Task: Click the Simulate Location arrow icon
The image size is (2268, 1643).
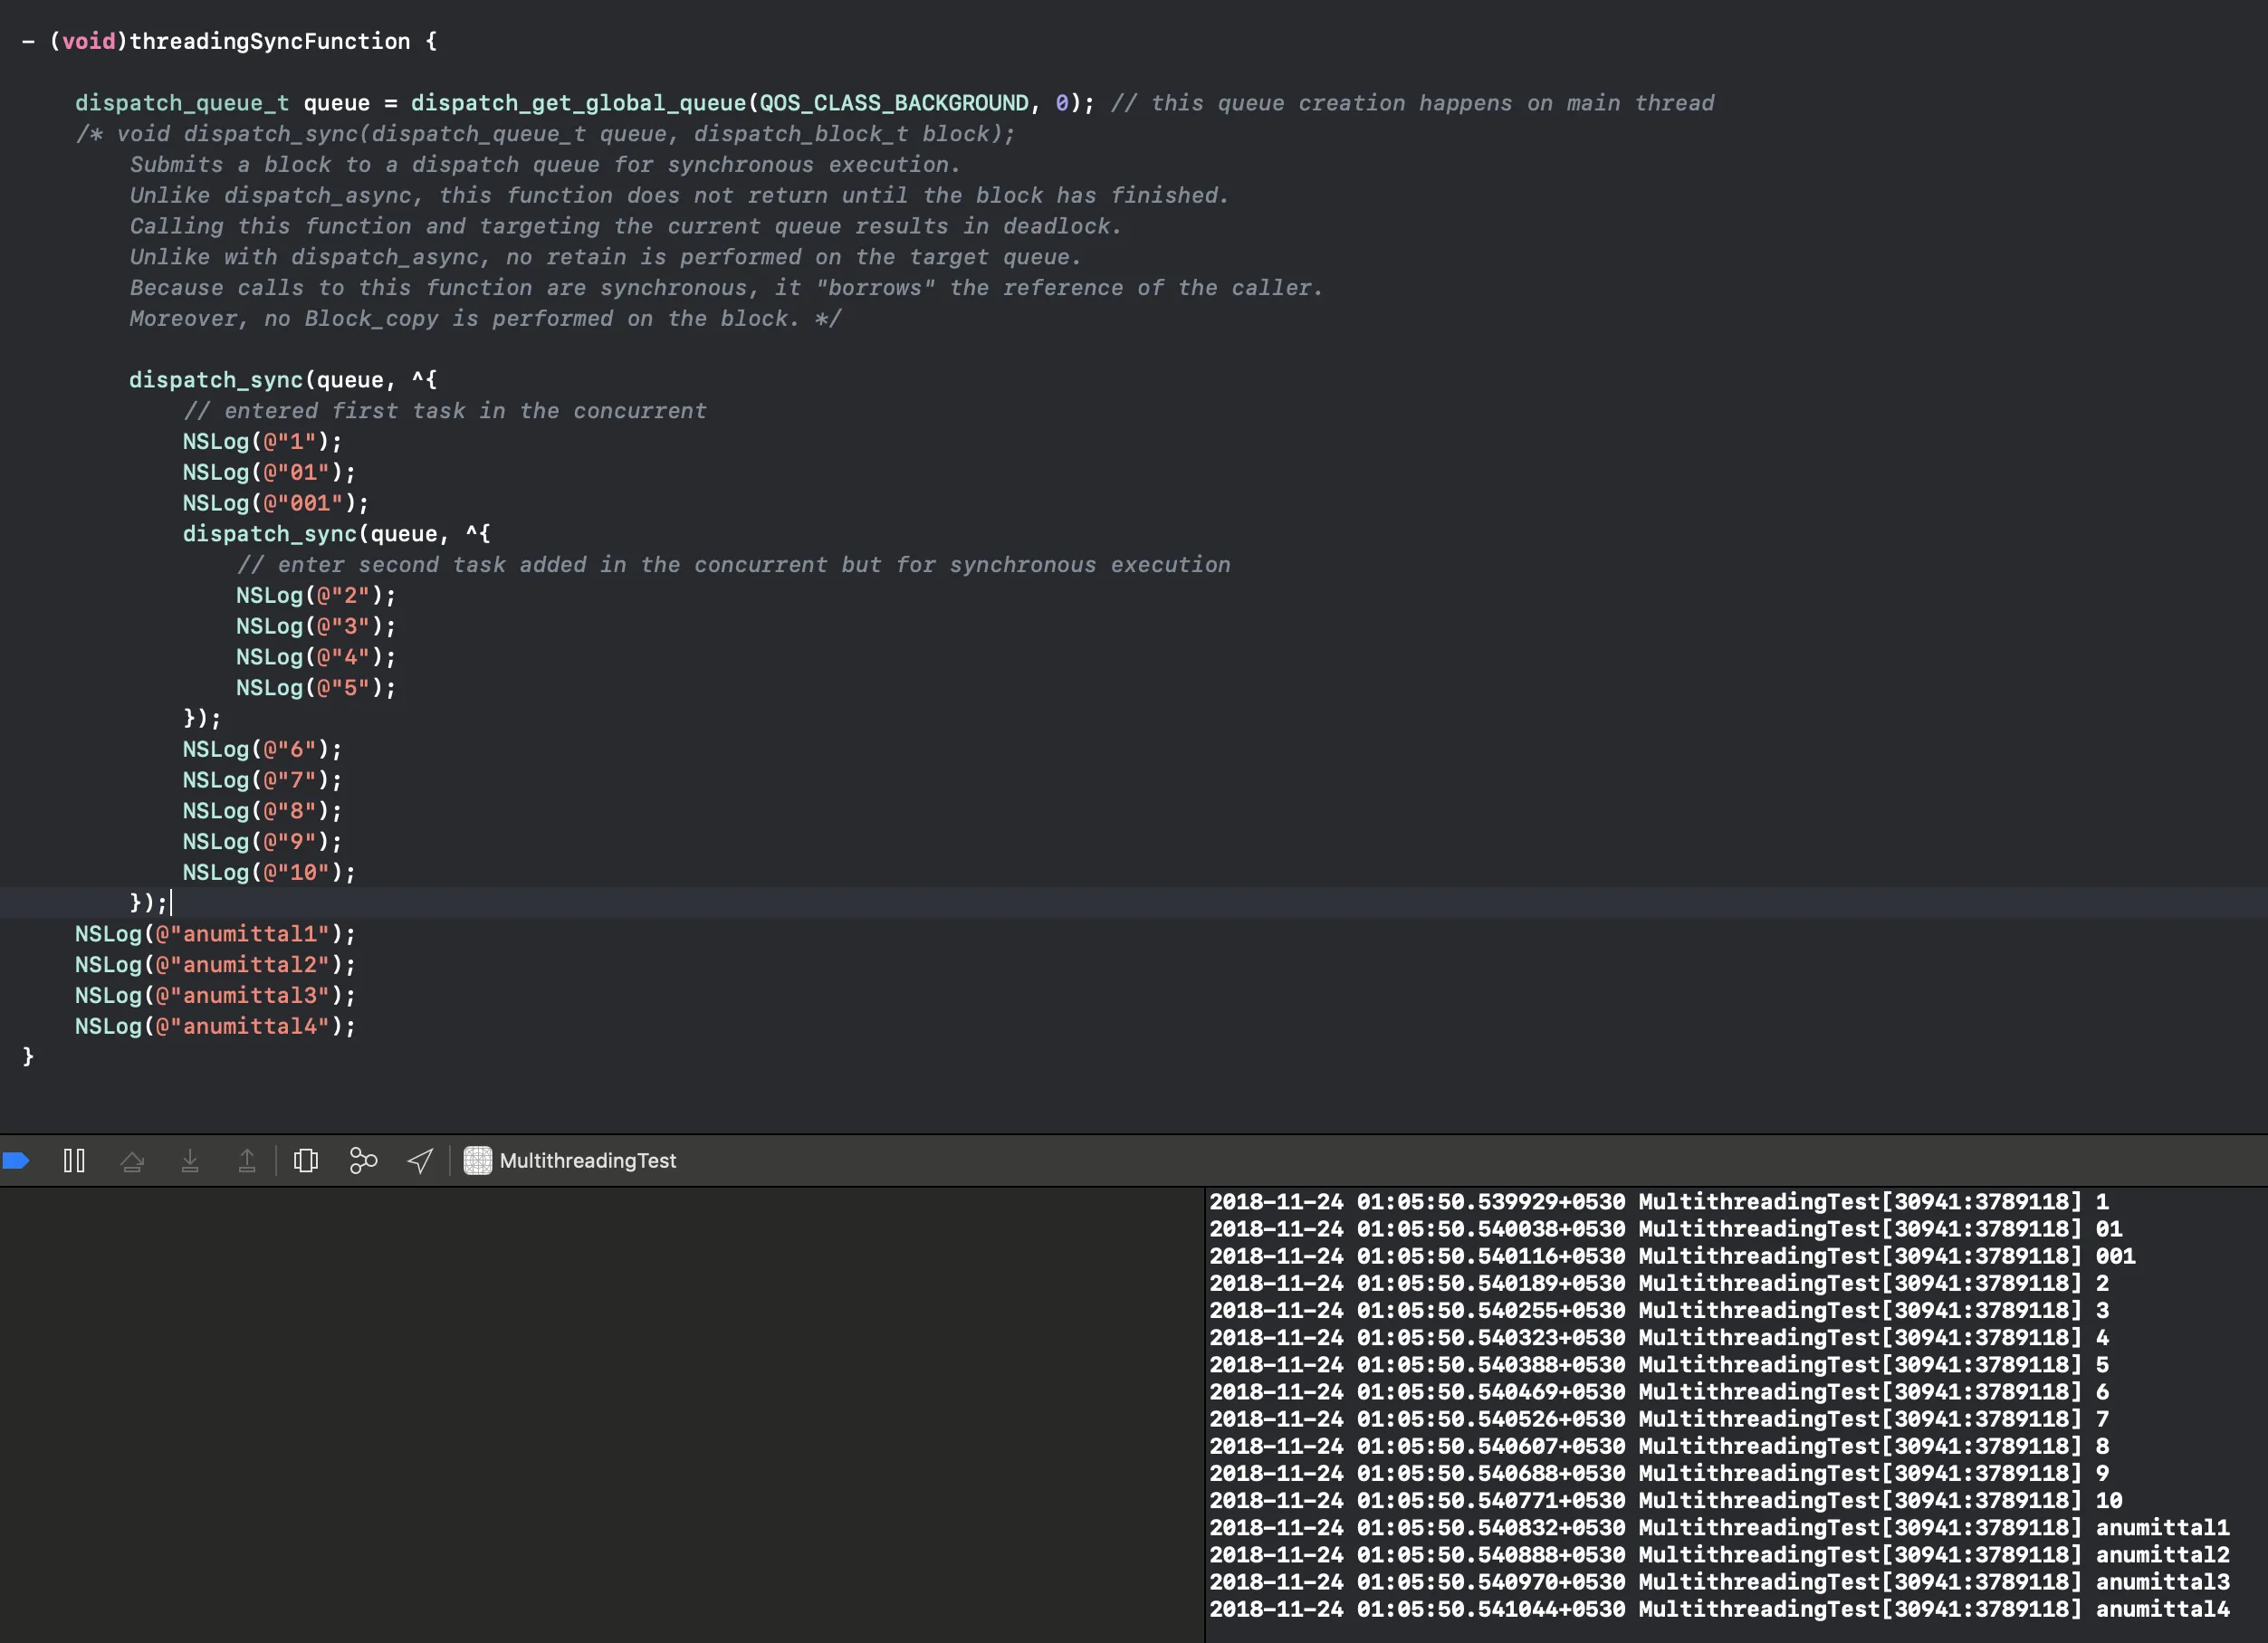Action: pyautogui.click(x=421, y=1160)
